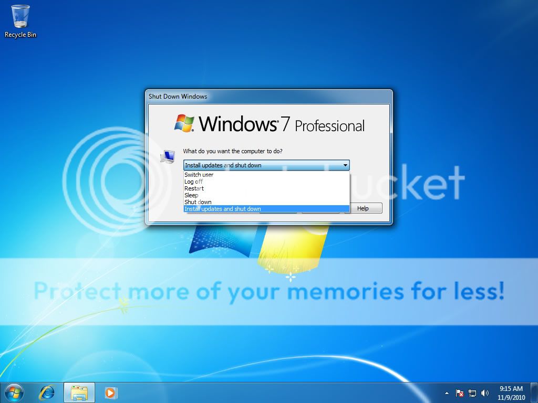Viewport: 538px width, 403px height.
Task: Pick Install updates and shut down option
Action: (266, 209)
